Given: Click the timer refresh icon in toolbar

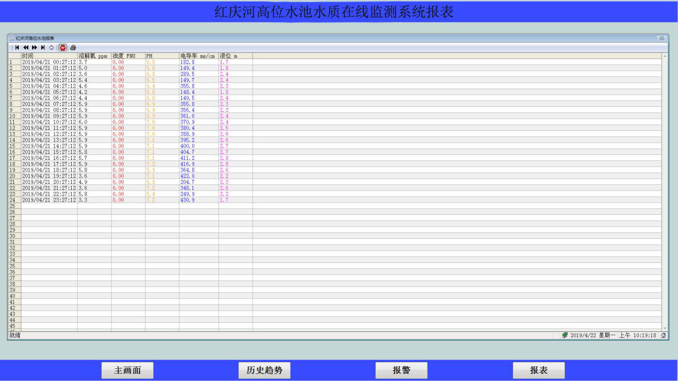Looking at the screenshot, I should pos(51,48).
